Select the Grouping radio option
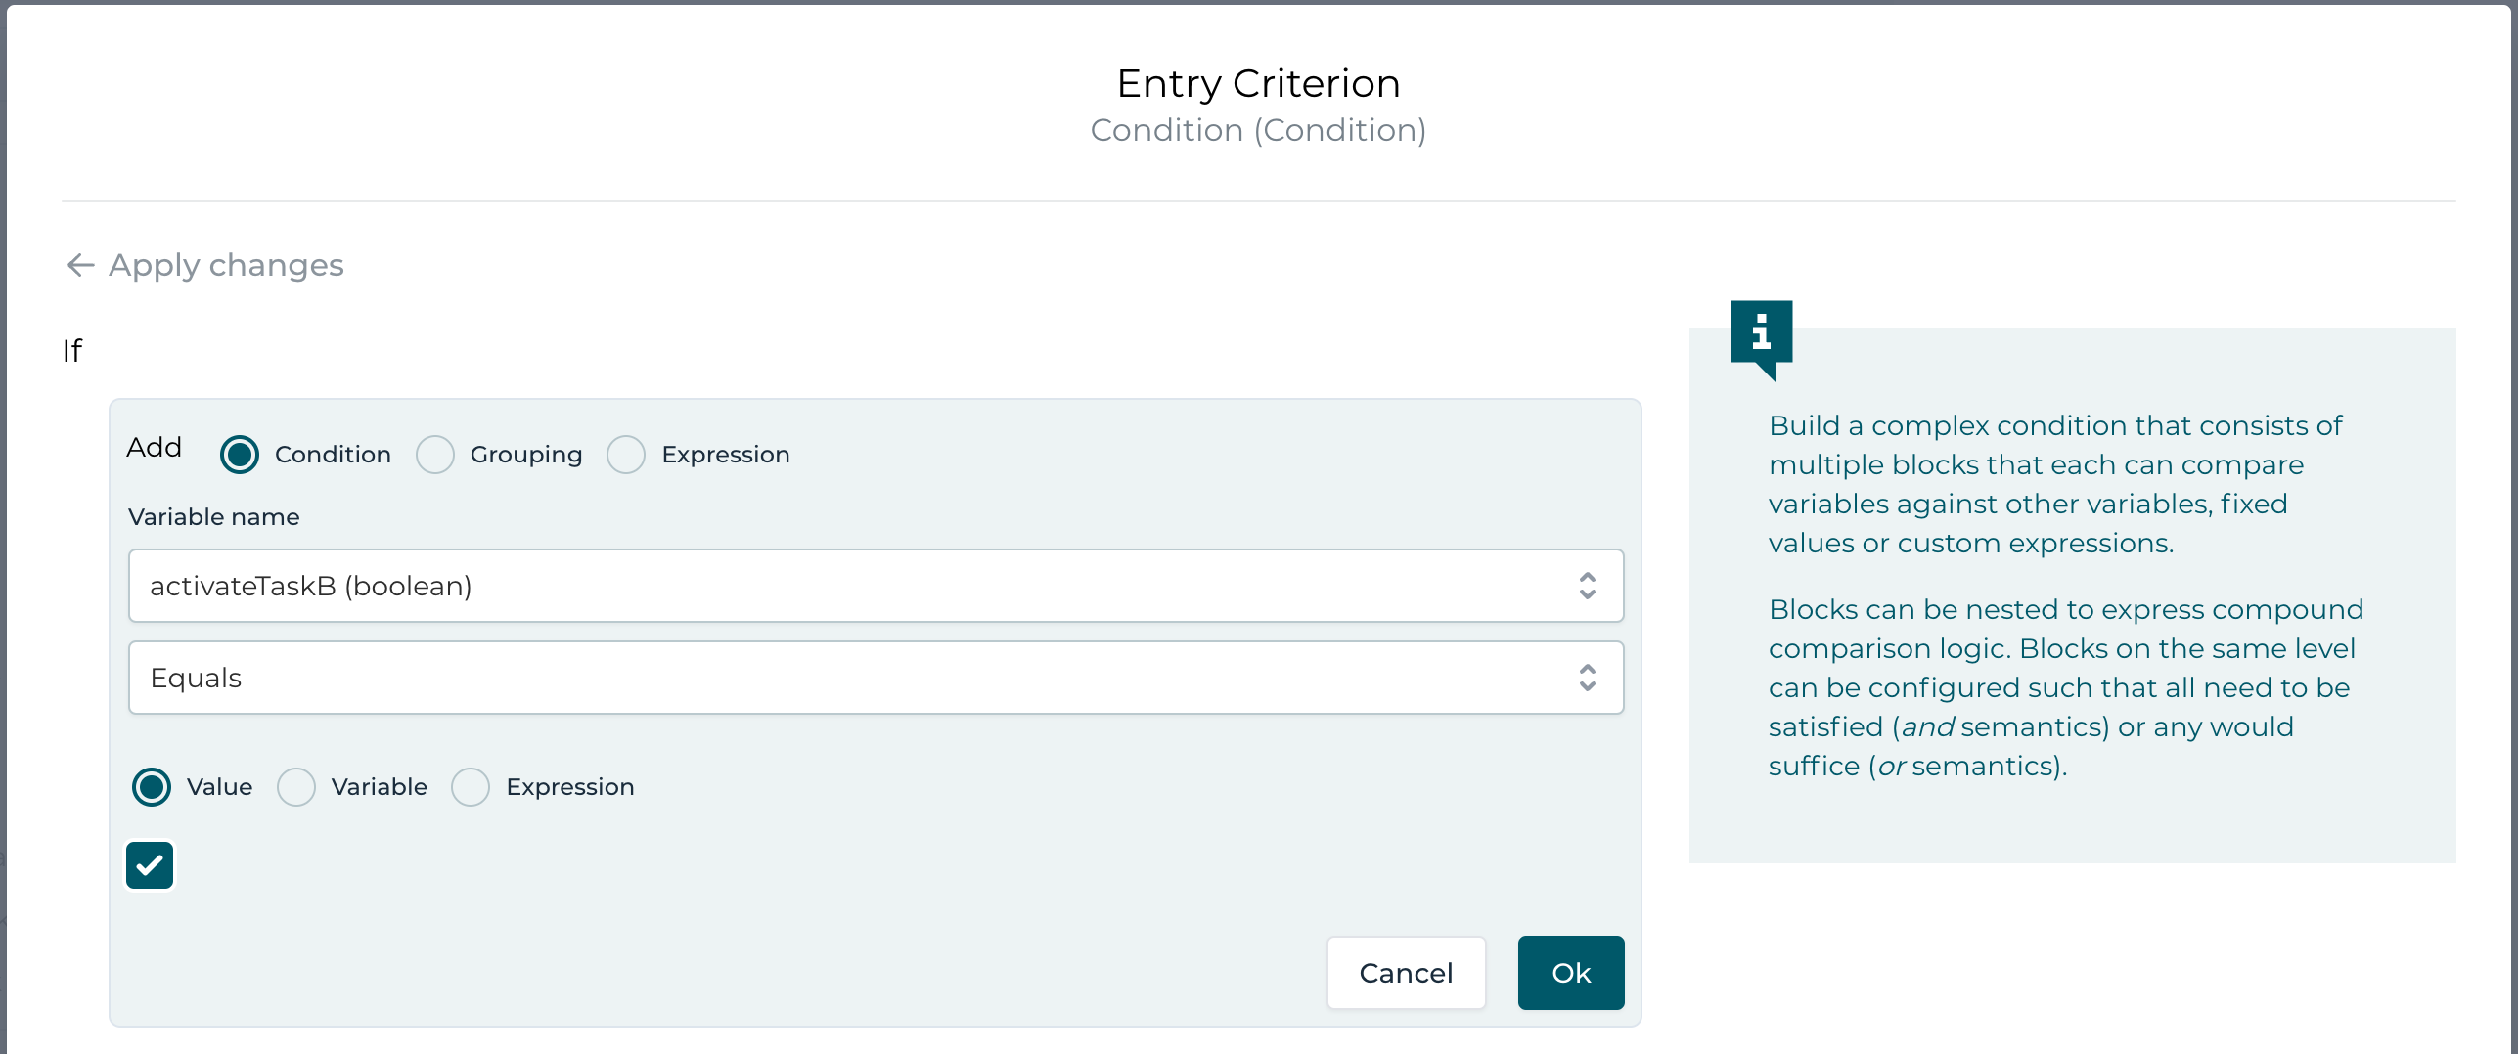 tap(435, 455)
